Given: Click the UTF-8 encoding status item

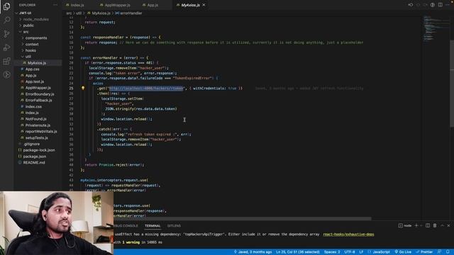Looking at the screenshot, I should tap(350, 252).
